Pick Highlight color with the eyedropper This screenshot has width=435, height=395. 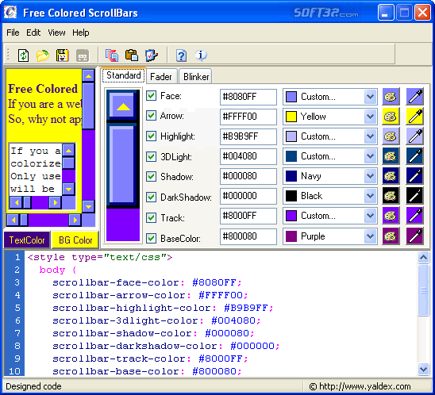coord(414,136)
